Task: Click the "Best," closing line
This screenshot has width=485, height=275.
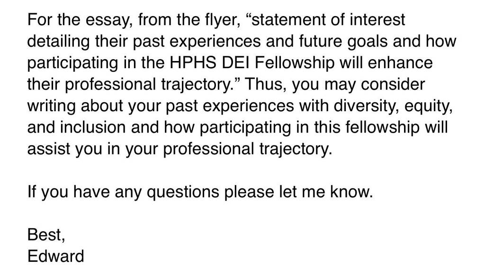Action: coord(46,235)
